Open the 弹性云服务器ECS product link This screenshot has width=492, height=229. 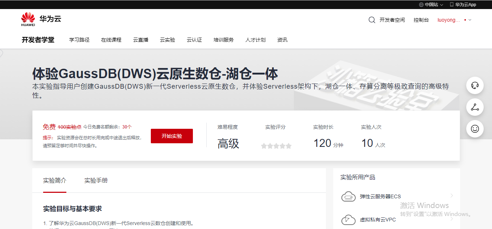pyautogui.click(x=380, y=196)
